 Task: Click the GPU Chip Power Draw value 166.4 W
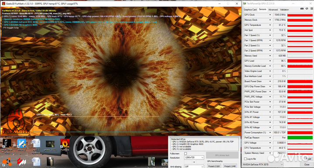(x=280, y=87)
